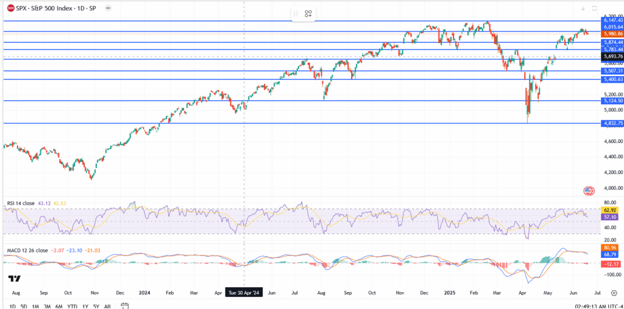Click the squares icon in floating toolbar
Viewport: 624px width, 309px height.
(x=308, y=13)
